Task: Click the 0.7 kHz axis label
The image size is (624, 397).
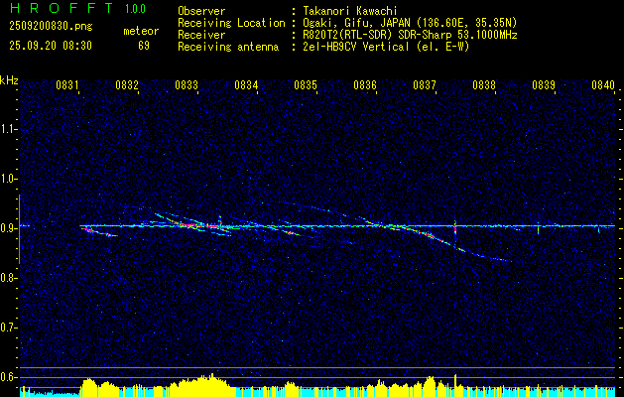Action: tap(8, 328)
